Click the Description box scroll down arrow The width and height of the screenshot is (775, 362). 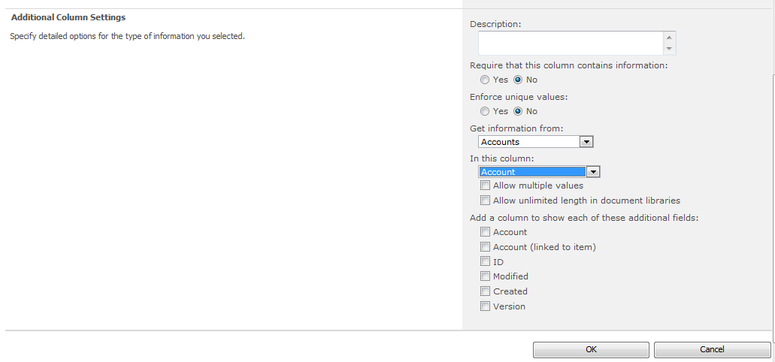pyautogui.click(x=670, y=49)
